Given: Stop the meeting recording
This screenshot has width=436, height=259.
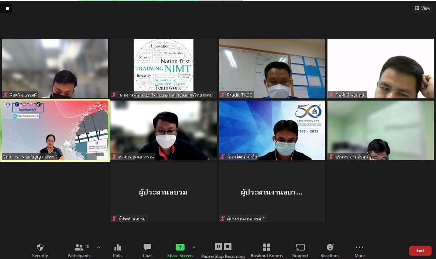Looking at the screenshot, I should pyautogui.click(x=228, y=246).
